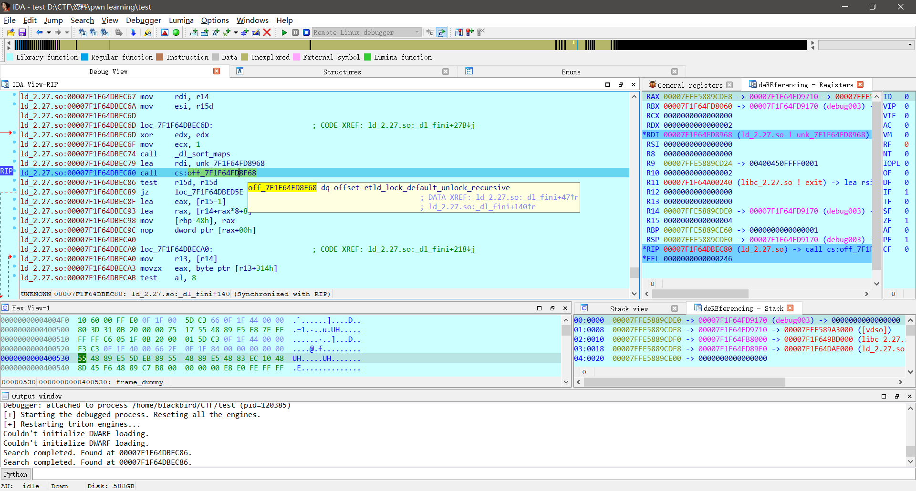Viewport: 916px width, 491px height.
Task: Open the Remote Linux debugger dropdown
Action: point(417,32)
